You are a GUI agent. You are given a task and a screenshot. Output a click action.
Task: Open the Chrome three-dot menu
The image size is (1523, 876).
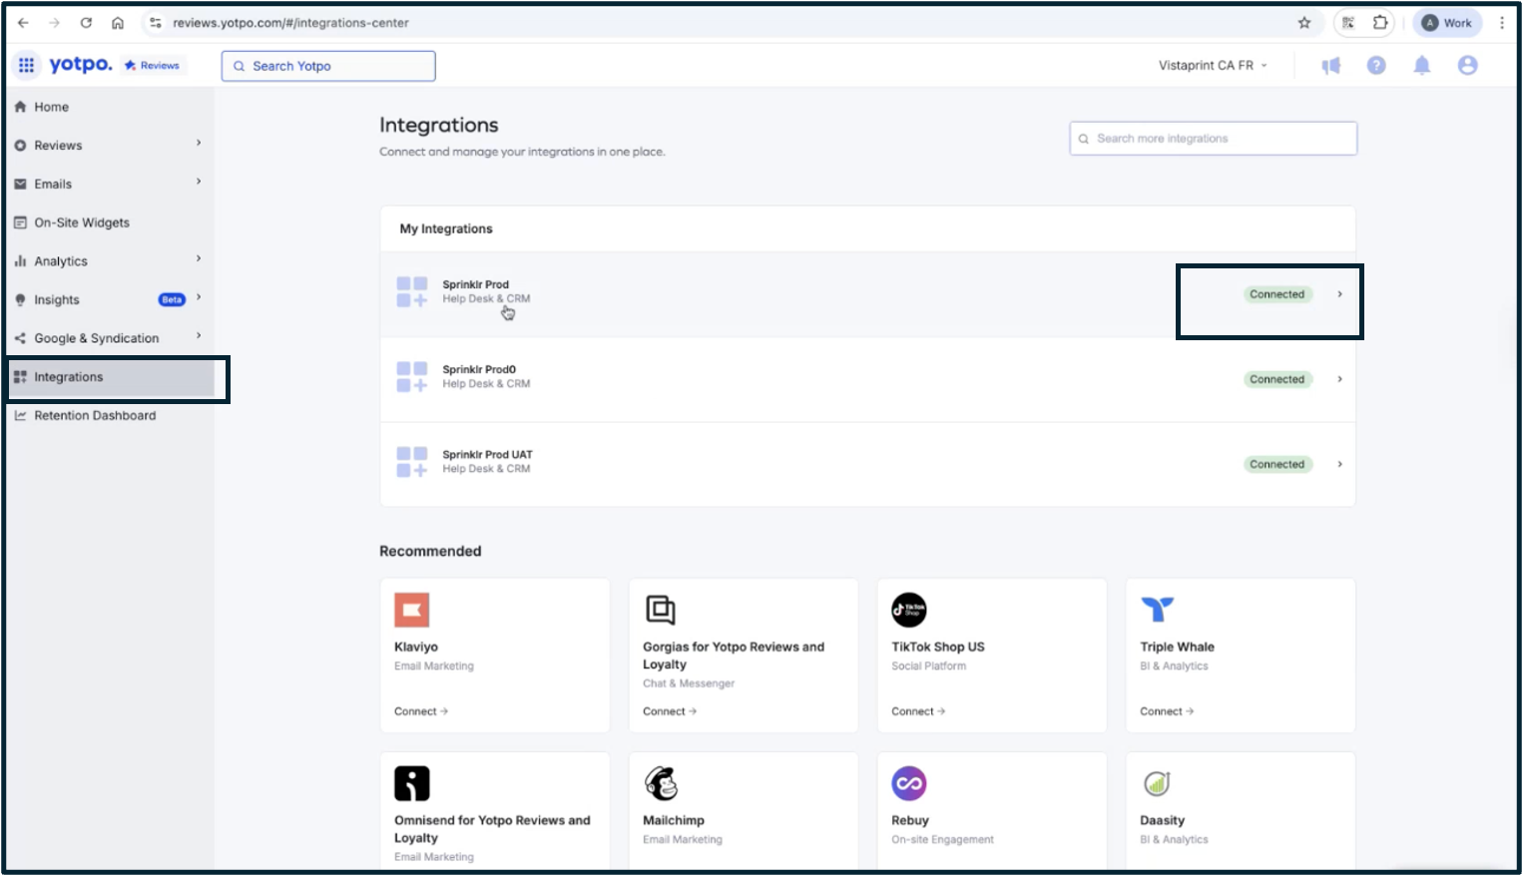coord(1502,23)
